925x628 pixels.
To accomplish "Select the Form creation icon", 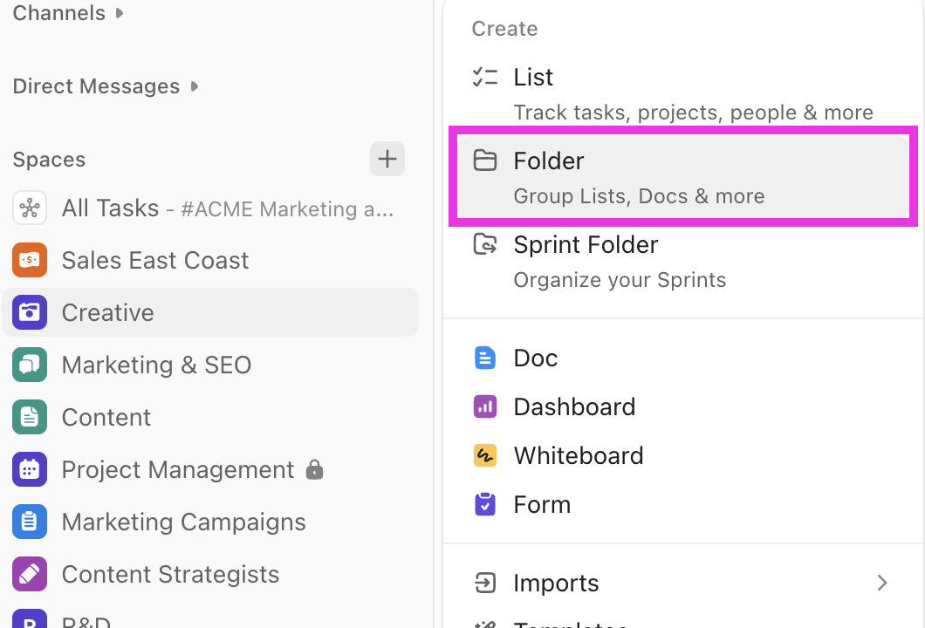I will click(x=485, y=504).
